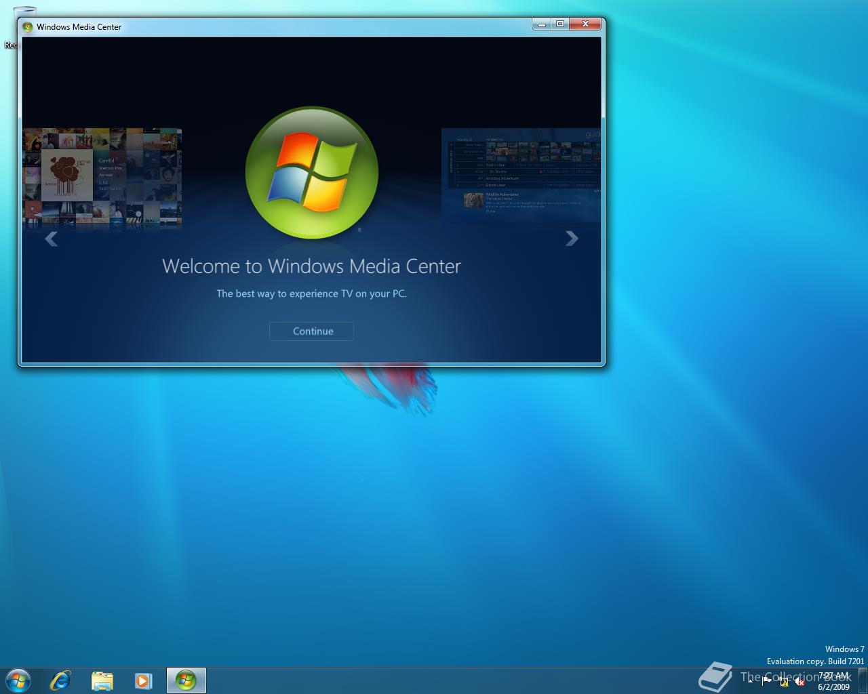Click 'The best way to experience TV' text
868x694 pixels.
pyautogui.click(x=311, y=293)
